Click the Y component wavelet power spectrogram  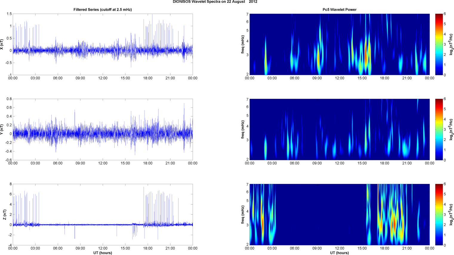[x=339, y=130]
